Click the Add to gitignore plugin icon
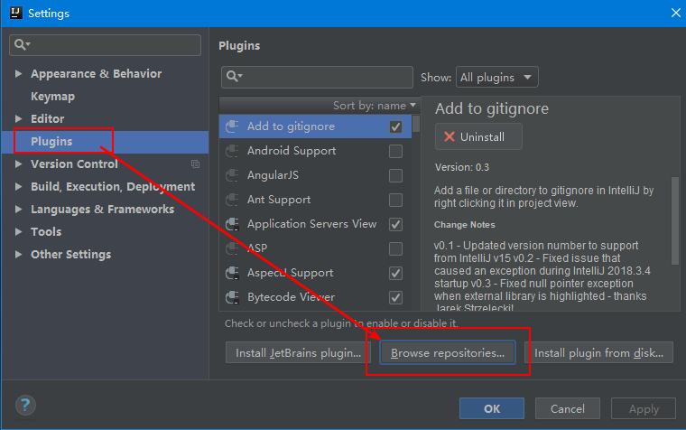 coord(232,126)
